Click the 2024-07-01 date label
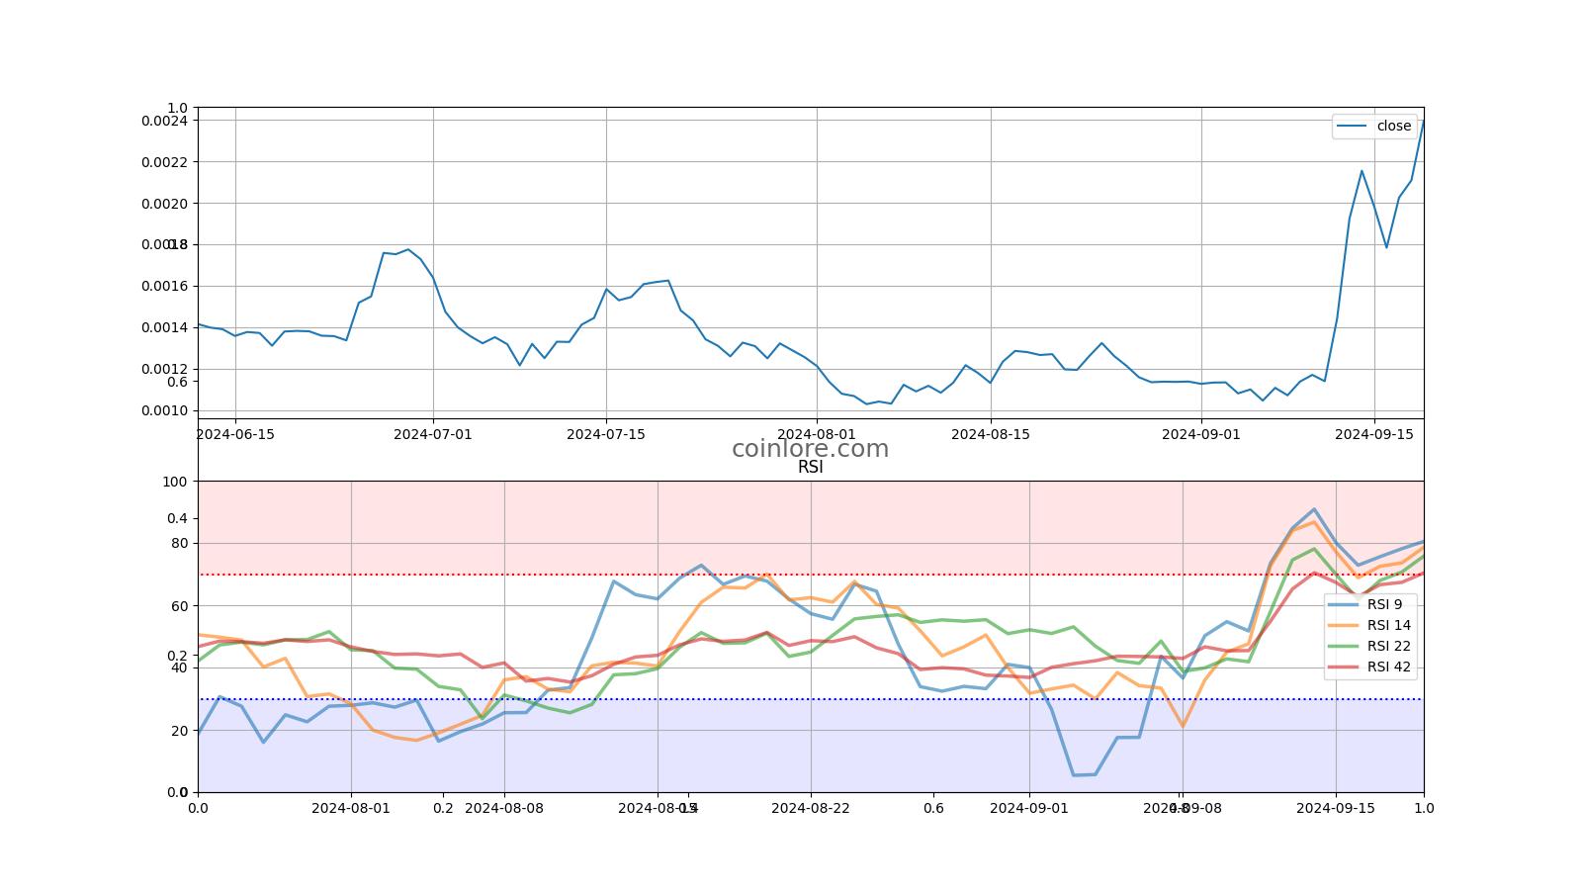 [433, 434]
